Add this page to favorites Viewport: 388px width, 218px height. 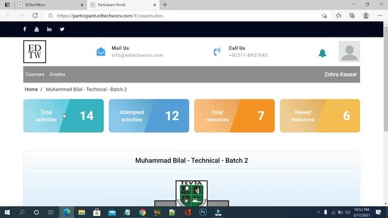pyautogui.click(x=324, y=16)
